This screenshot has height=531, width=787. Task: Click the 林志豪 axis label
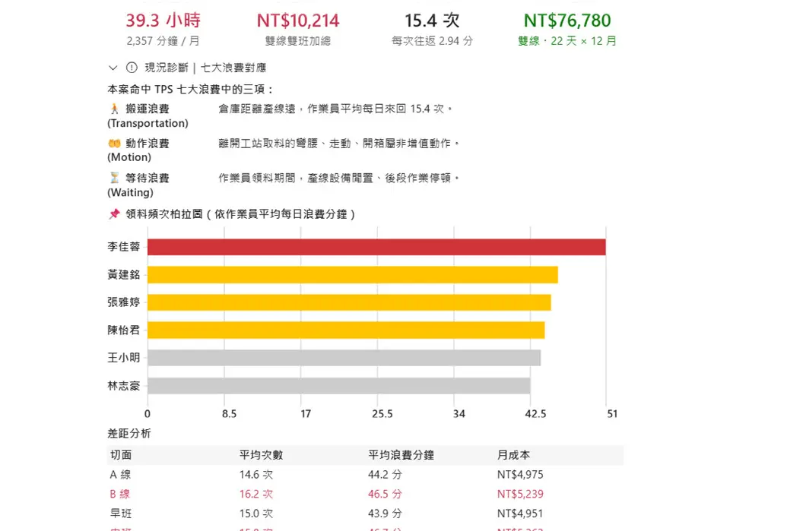tap(123, 386)
